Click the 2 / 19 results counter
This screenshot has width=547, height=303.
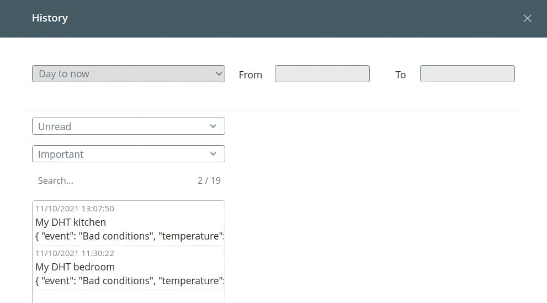point(209,180)
